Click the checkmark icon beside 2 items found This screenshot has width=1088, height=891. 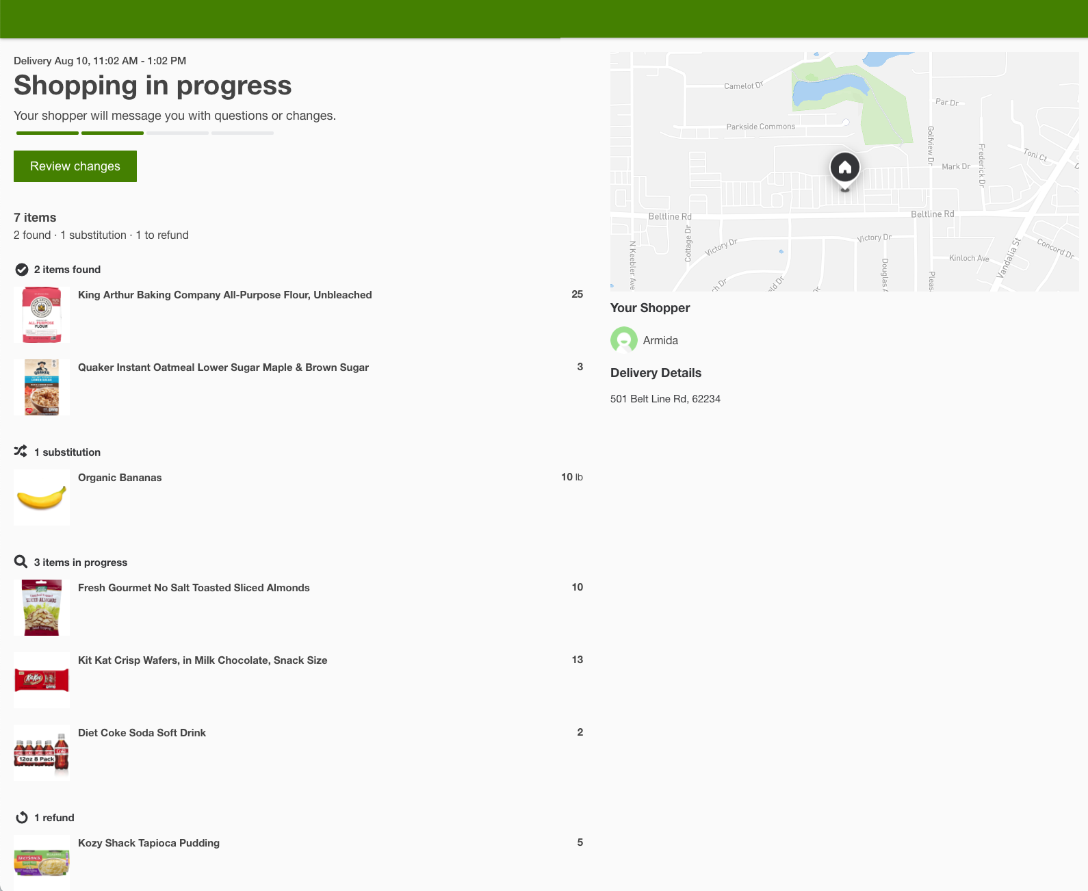(x=22, y=270)
